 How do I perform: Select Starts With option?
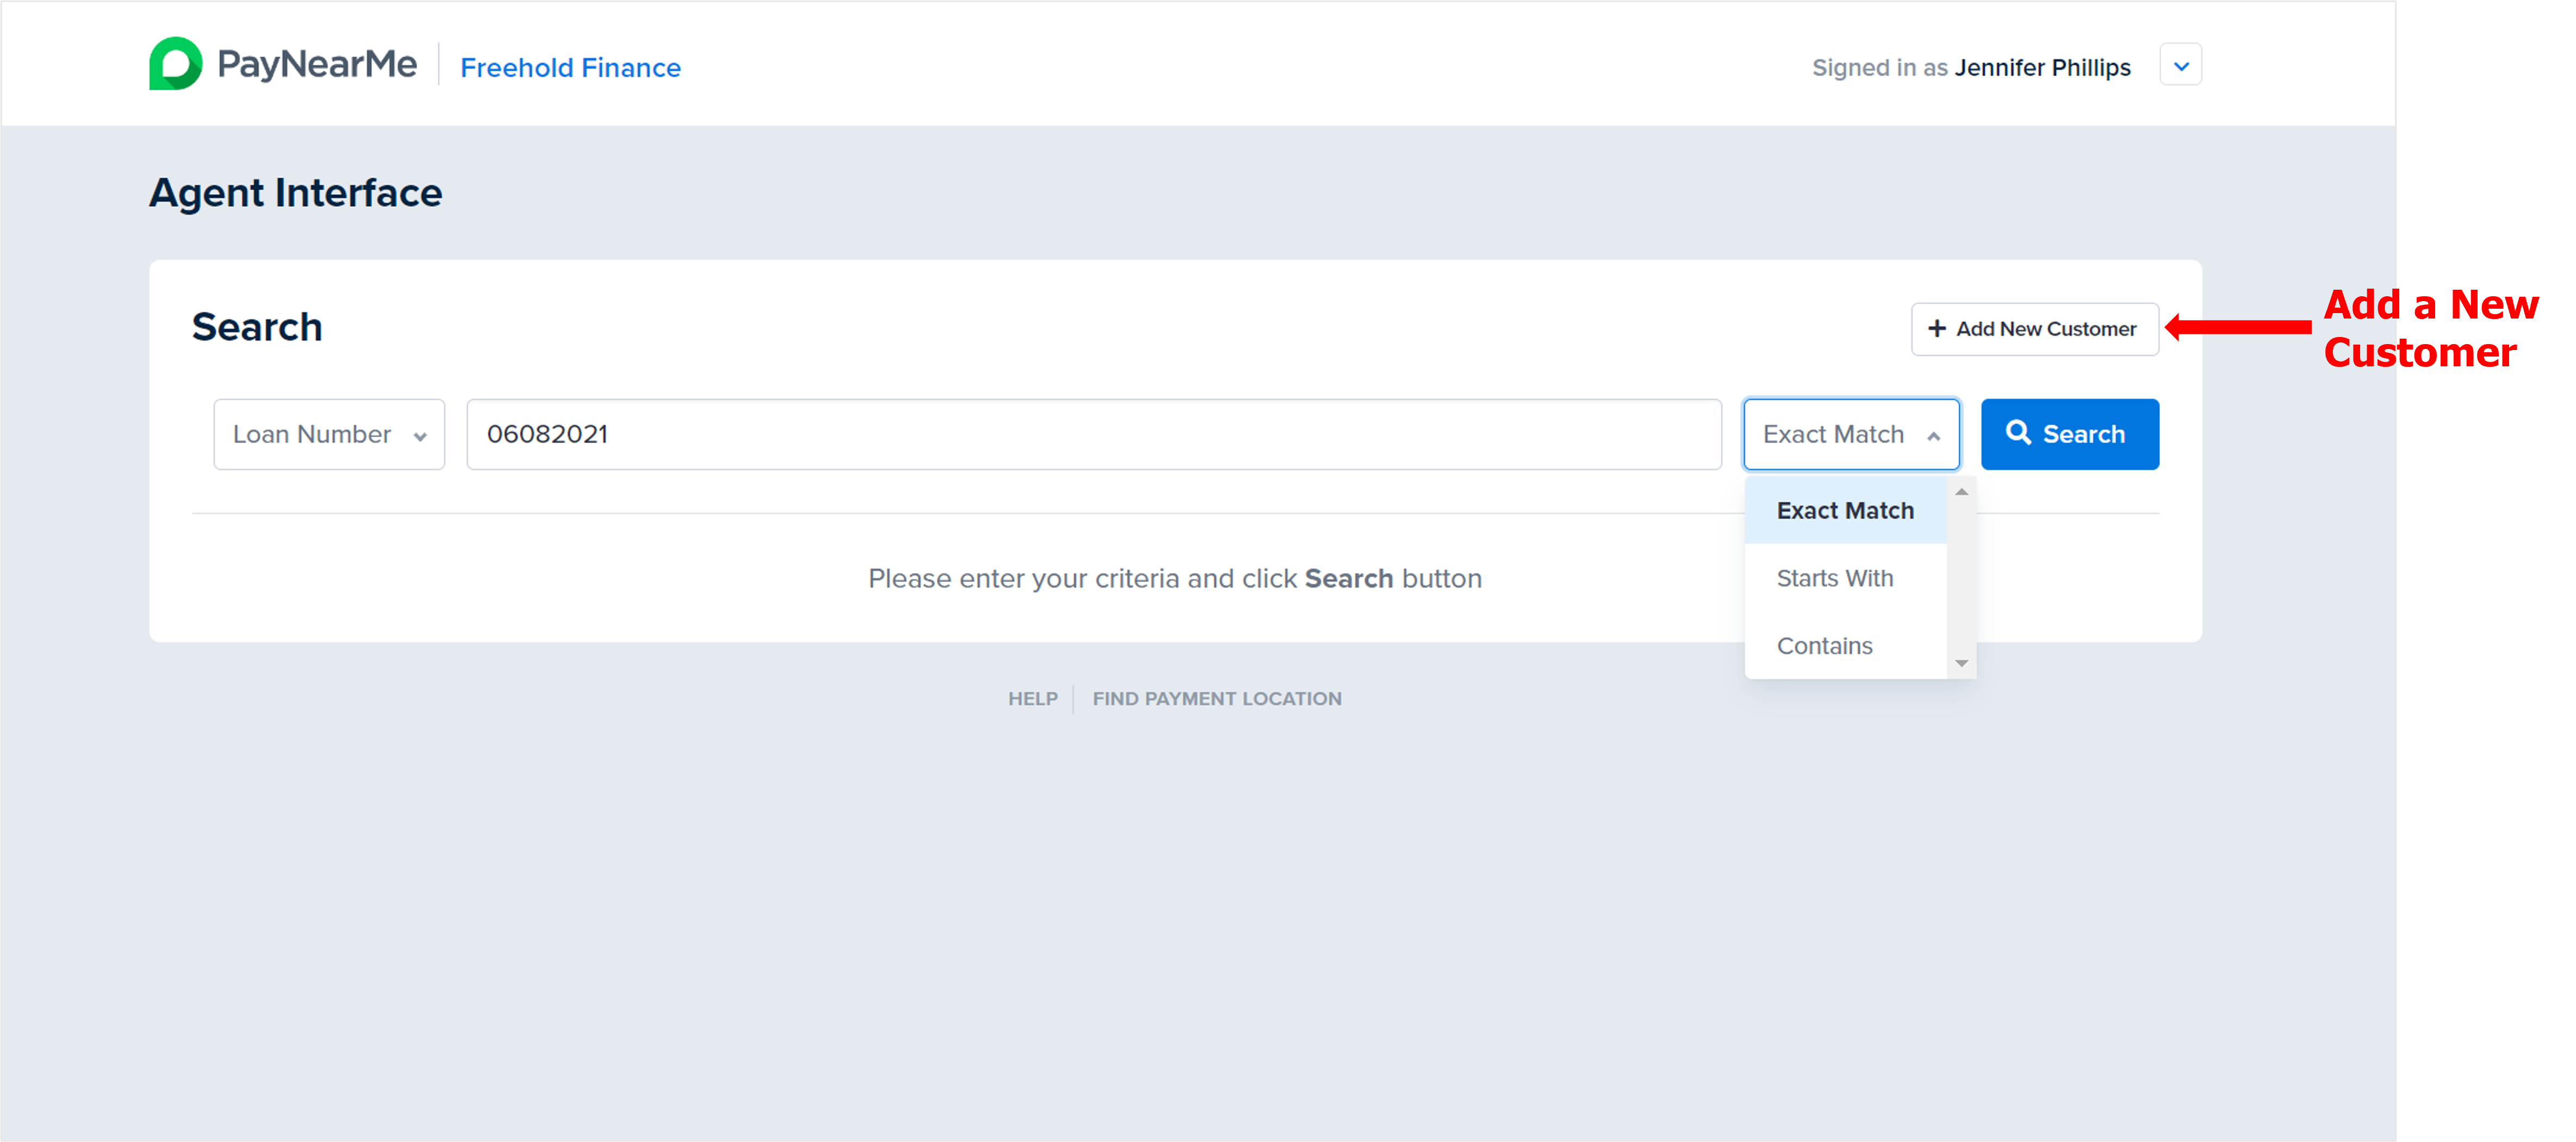click(x=1834, y=578)
